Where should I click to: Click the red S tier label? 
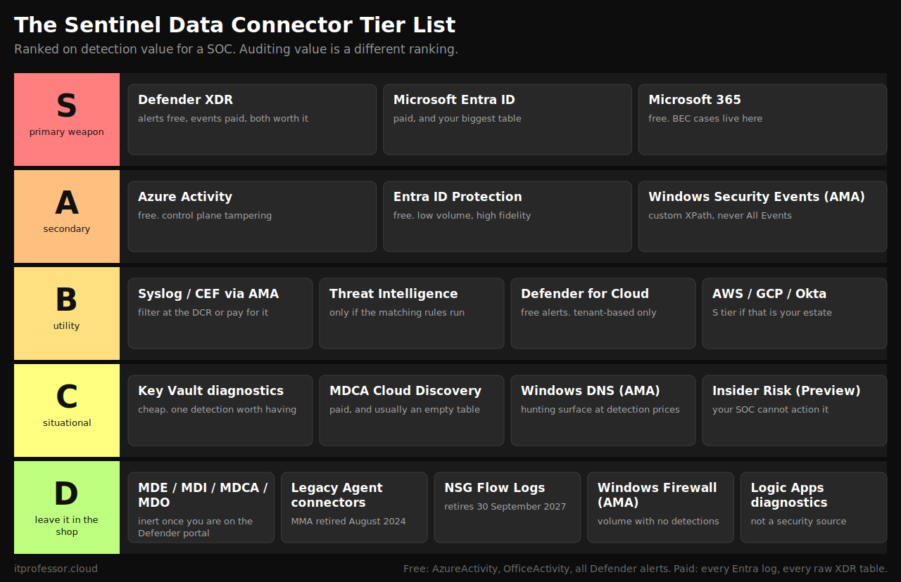67,119
